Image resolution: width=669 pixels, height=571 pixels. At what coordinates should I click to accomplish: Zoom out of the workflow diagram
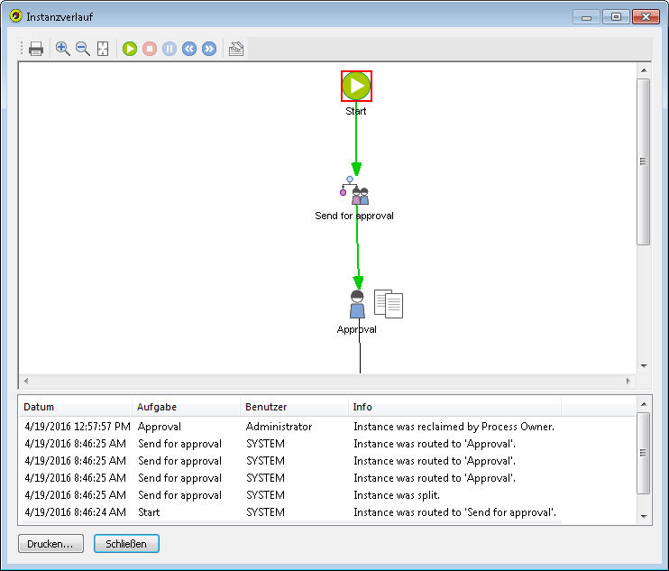click(83, 49)
